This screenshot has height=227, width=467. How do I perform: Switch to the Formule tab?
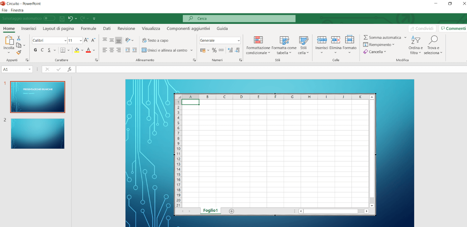(x=89, y=29)
